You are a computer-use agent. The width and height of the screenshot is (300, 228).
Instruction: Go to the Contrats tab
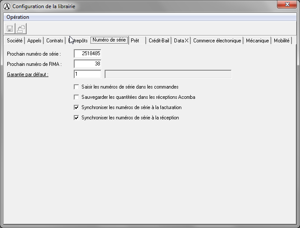point(54,41)
